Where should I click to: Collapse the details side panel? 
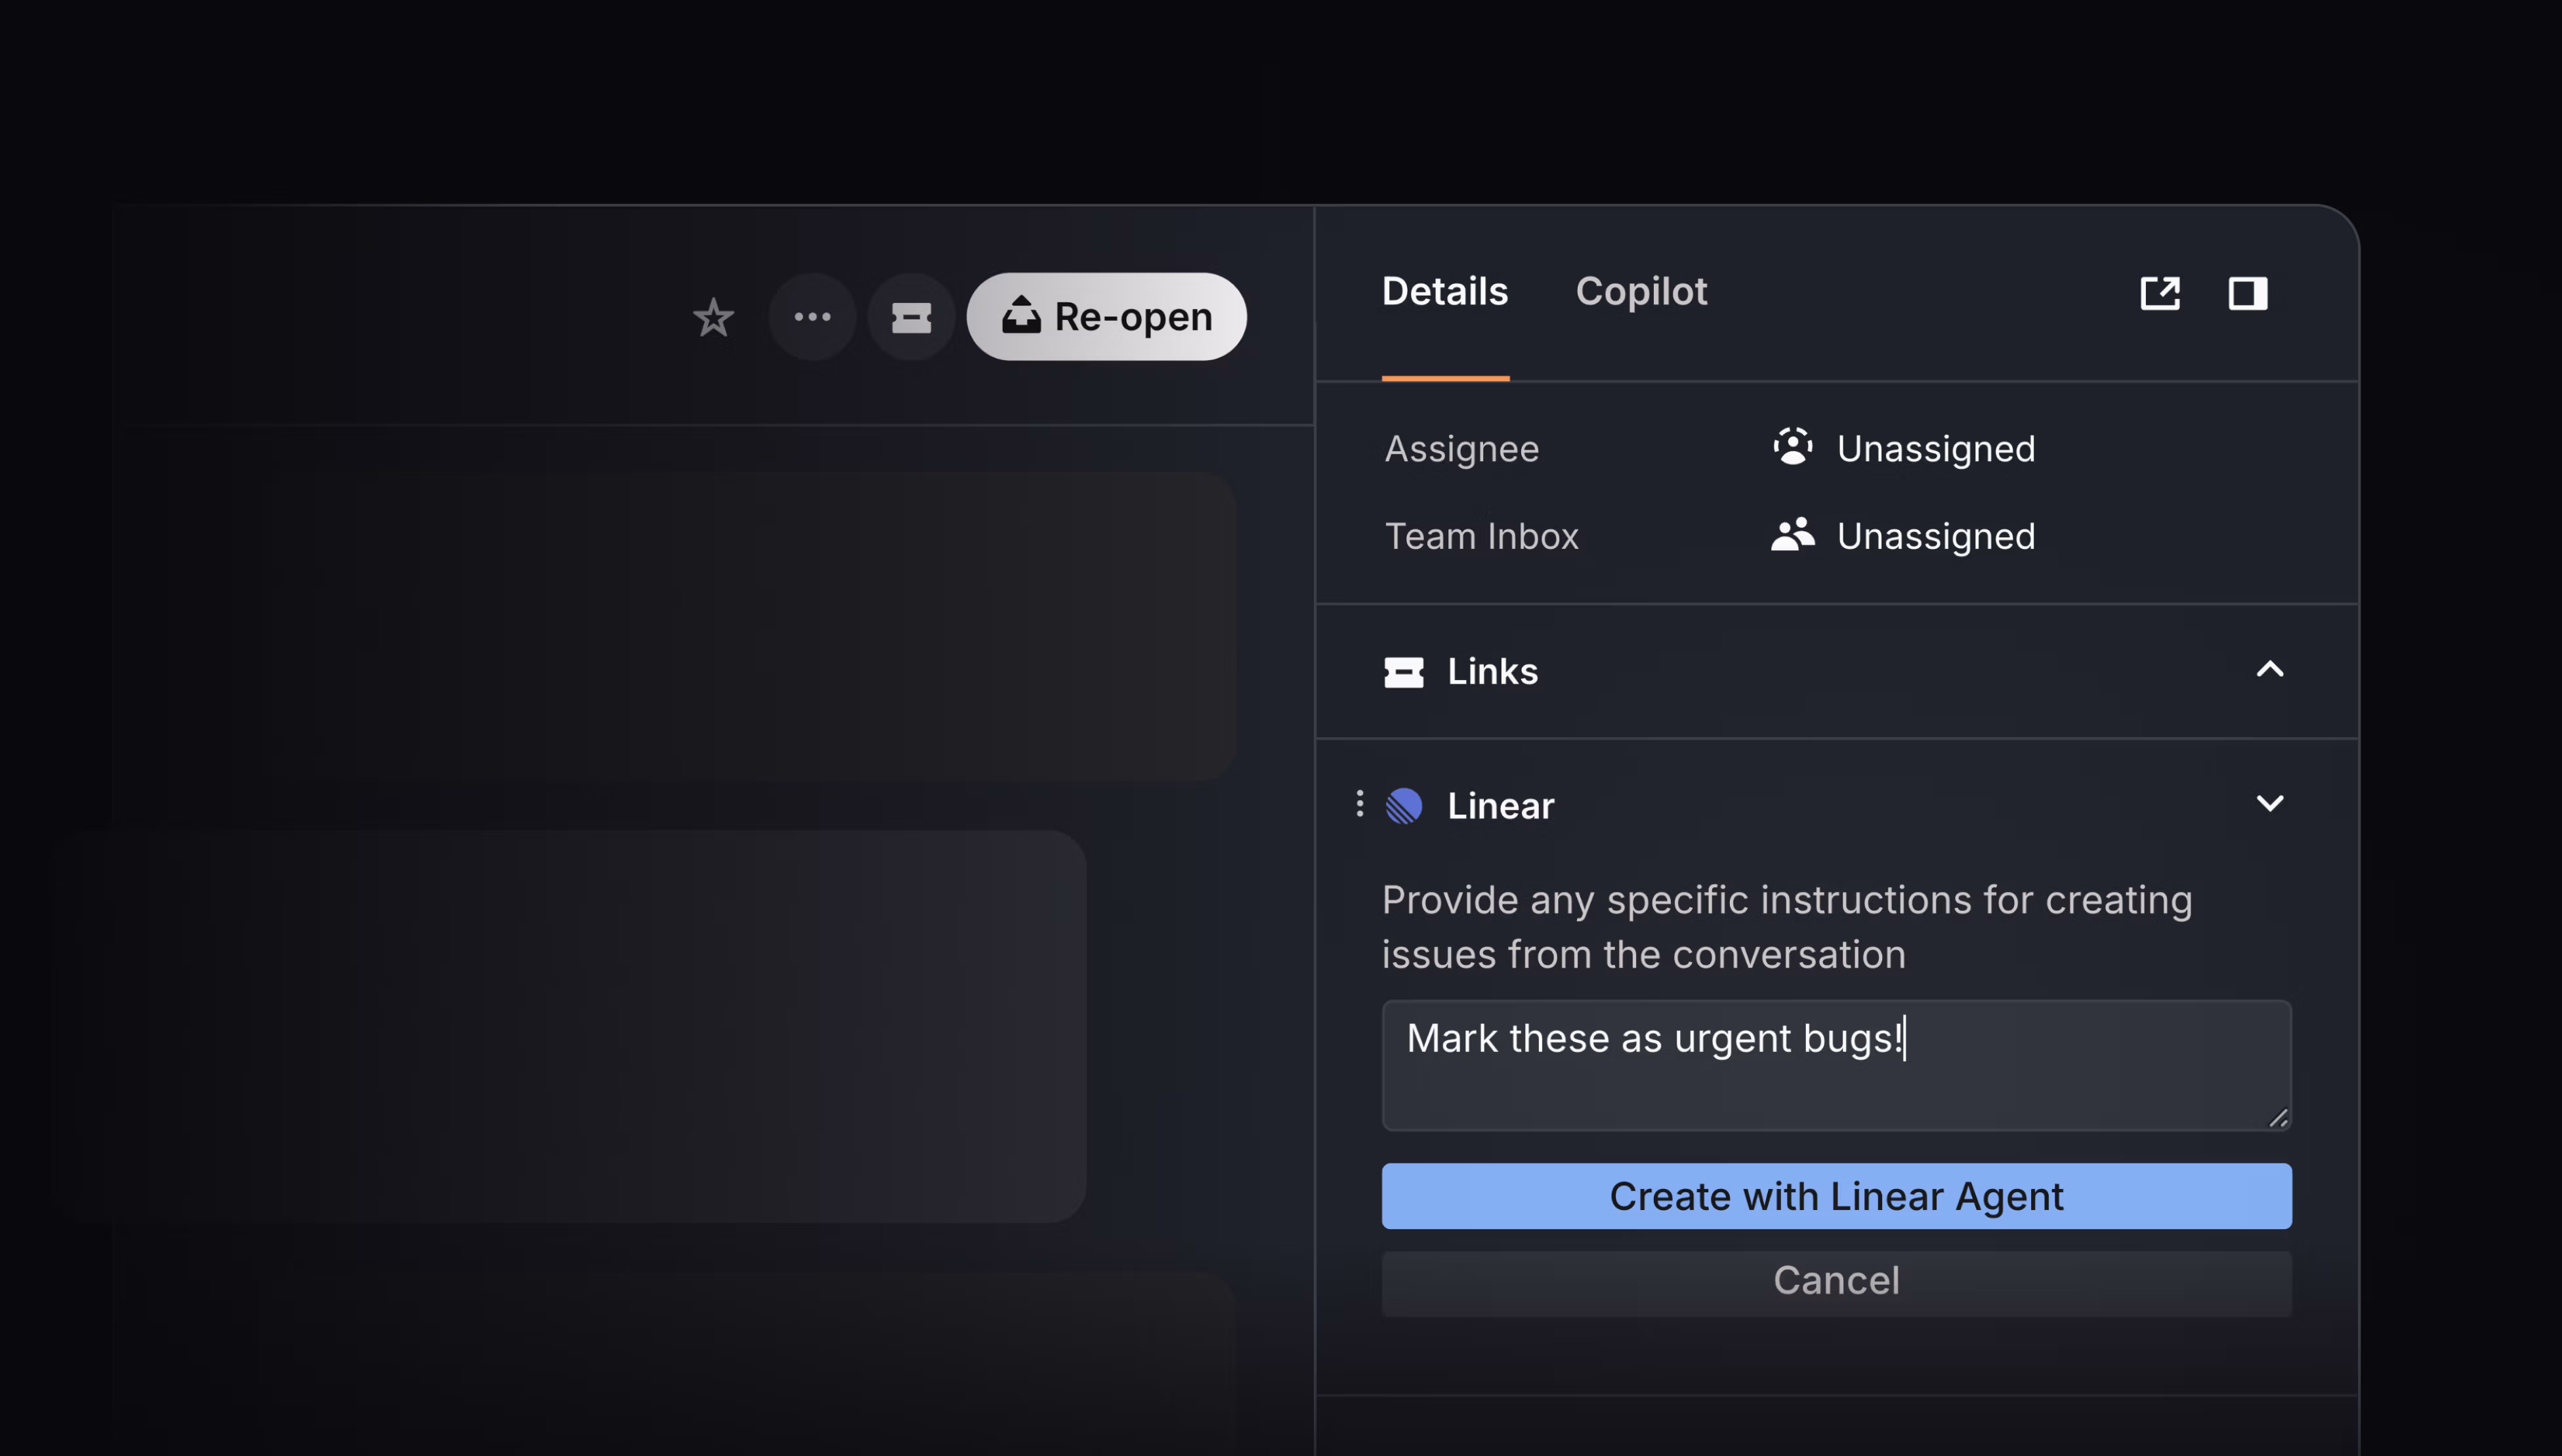2247,293
